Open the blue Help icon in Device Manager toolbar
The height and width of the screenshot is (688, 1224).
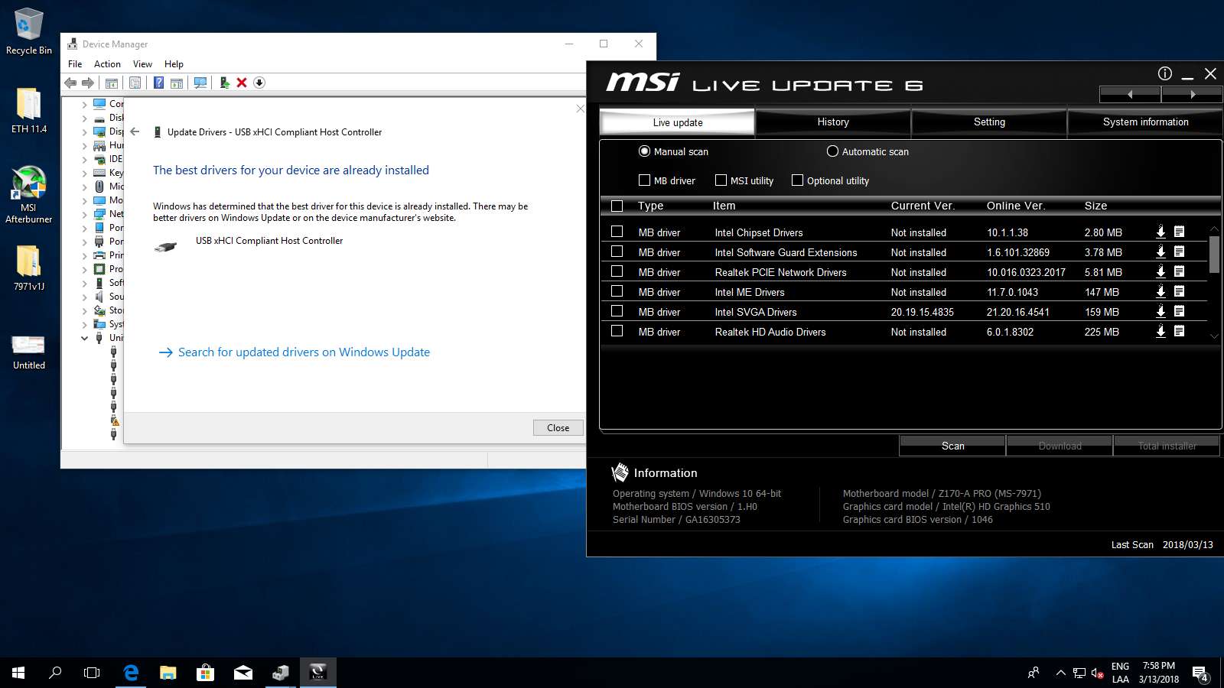pos(158,83)
